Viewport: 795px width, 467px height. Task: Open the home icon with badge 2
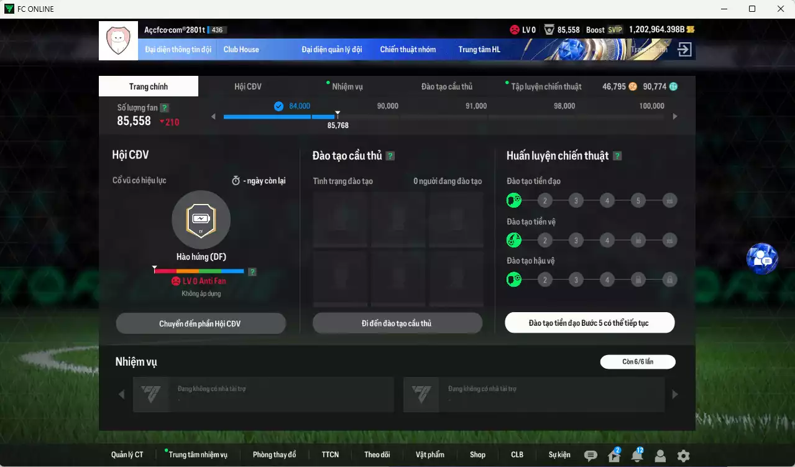(614, 456)
